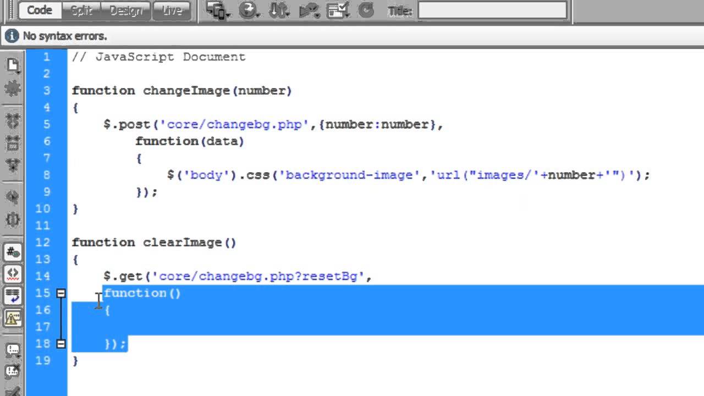The width and height of the screenshot is (704, 396).
Task: Click 'function(data)' on line 6
Action: 190,141
